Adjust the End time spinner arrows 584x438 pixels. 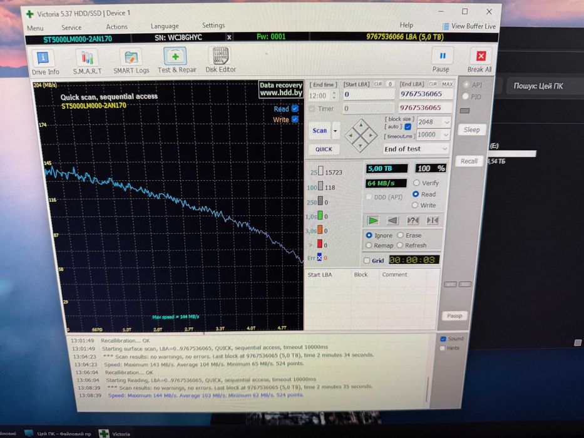click(334, 96)
